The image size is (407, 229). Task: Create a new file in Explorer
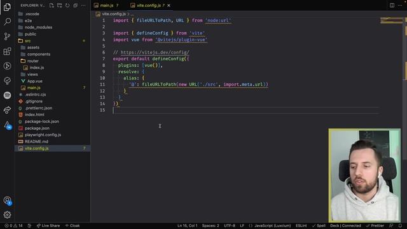click(52, 6)
